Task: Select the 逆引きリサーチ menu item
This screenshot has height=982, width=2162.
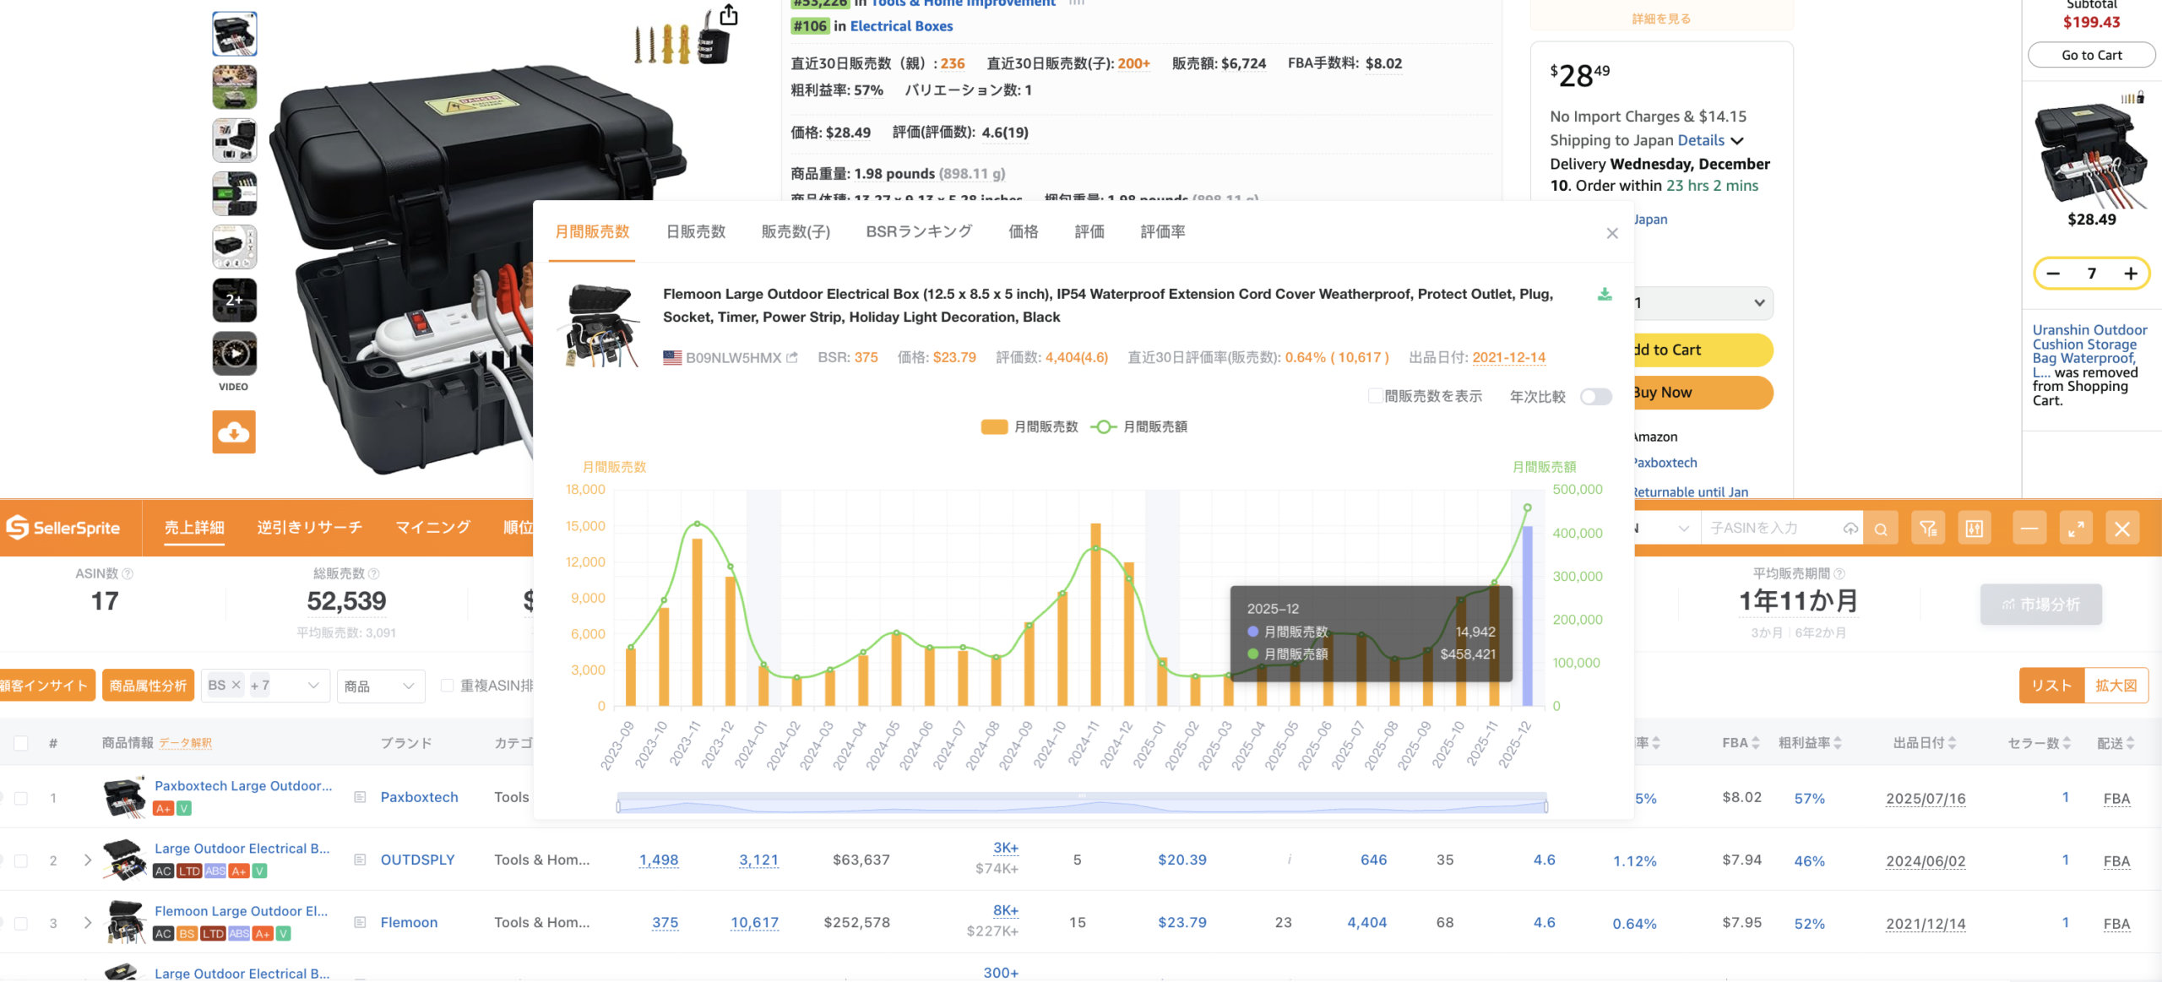Action: coord(309,528)
